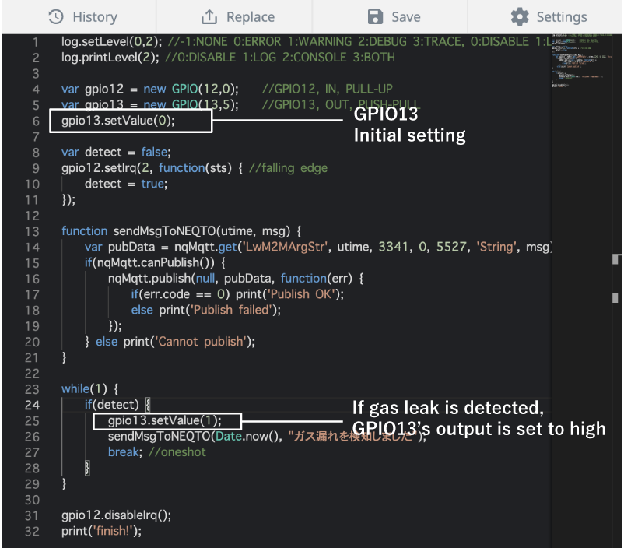Click lower marker in scrollbar overview ruler
The width and height of the screenshot is (624, 548).
tap(615, 298)
